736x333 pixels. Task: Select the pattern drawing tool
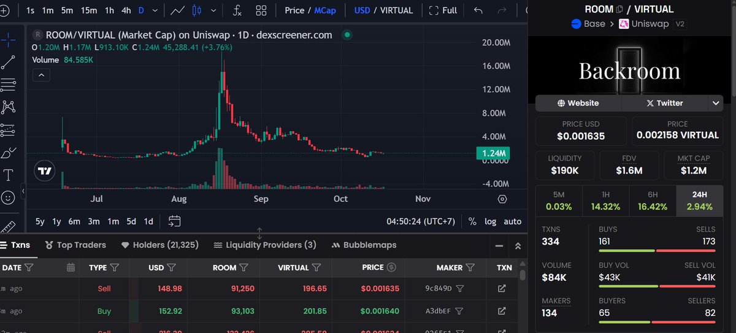click(8, 107)
